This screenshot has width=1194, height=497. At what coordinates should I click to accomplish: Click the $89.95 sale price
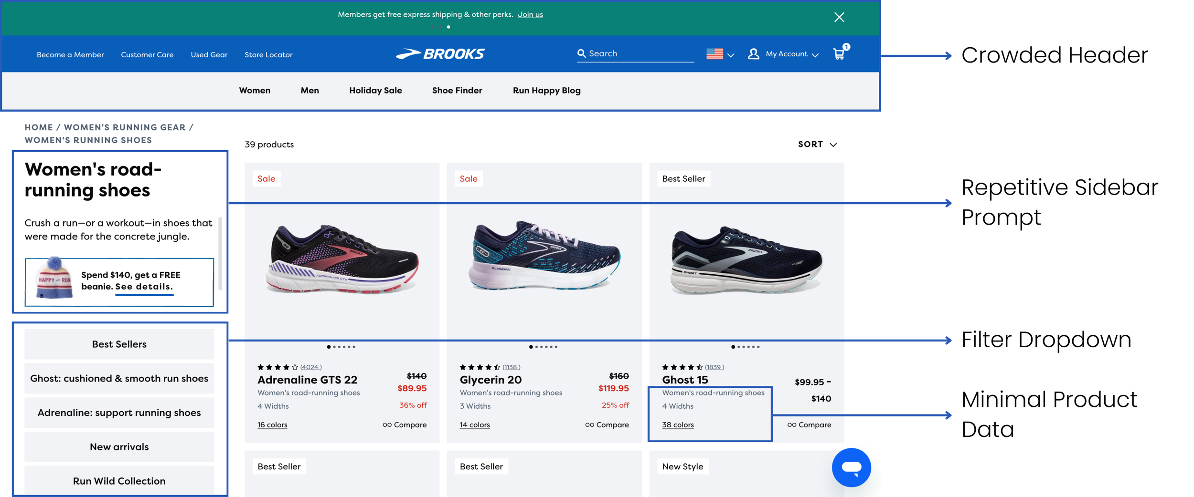click(412, 388)
